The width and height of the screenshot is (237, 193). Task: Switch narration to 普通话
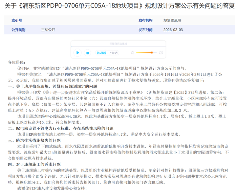pos(101,53)
